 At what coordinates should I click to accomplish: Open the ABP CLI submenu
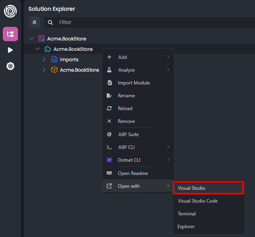(x=138, y=147)
